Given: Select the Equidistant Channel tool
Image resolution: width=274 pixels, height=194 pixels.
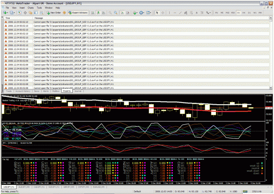Looking at the screenshot, I should pyautogui.click(x=185, y=13).
